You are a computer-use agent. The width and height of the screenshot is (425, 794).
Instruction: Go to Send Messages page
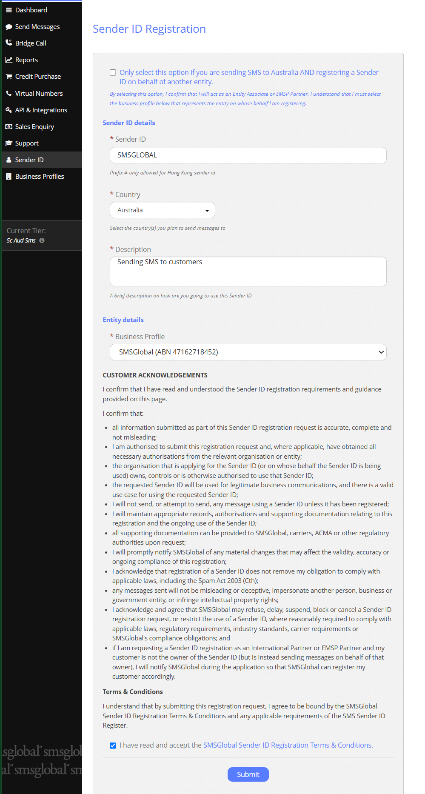pyautogui.click(x=42, y=26)
